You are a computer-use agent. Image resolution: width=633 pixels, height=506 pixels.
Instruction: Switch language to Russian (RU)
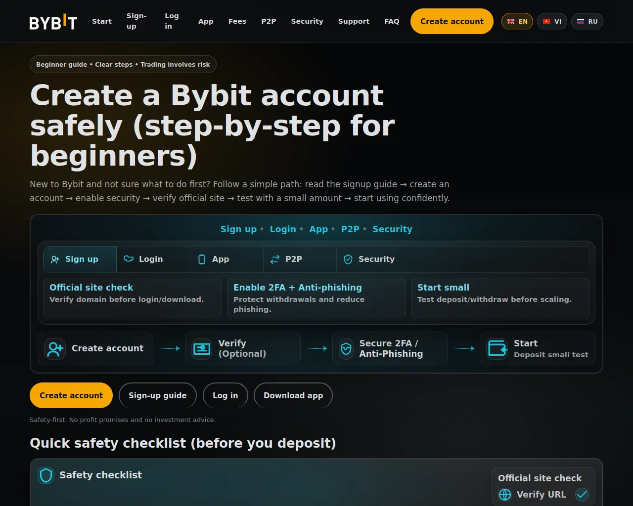click(x=587, y=22)
